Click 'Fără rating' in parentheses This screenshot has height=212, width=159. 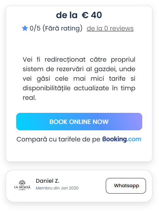(62, 28)
